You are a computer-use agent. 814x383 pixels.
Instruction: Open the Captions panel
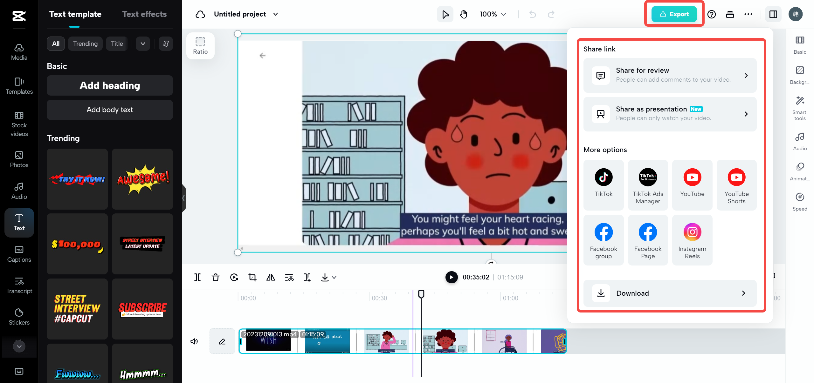click(19, 253)
